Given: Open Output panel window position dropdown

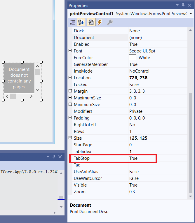Looking at the screenshot, I should point(48,157).
